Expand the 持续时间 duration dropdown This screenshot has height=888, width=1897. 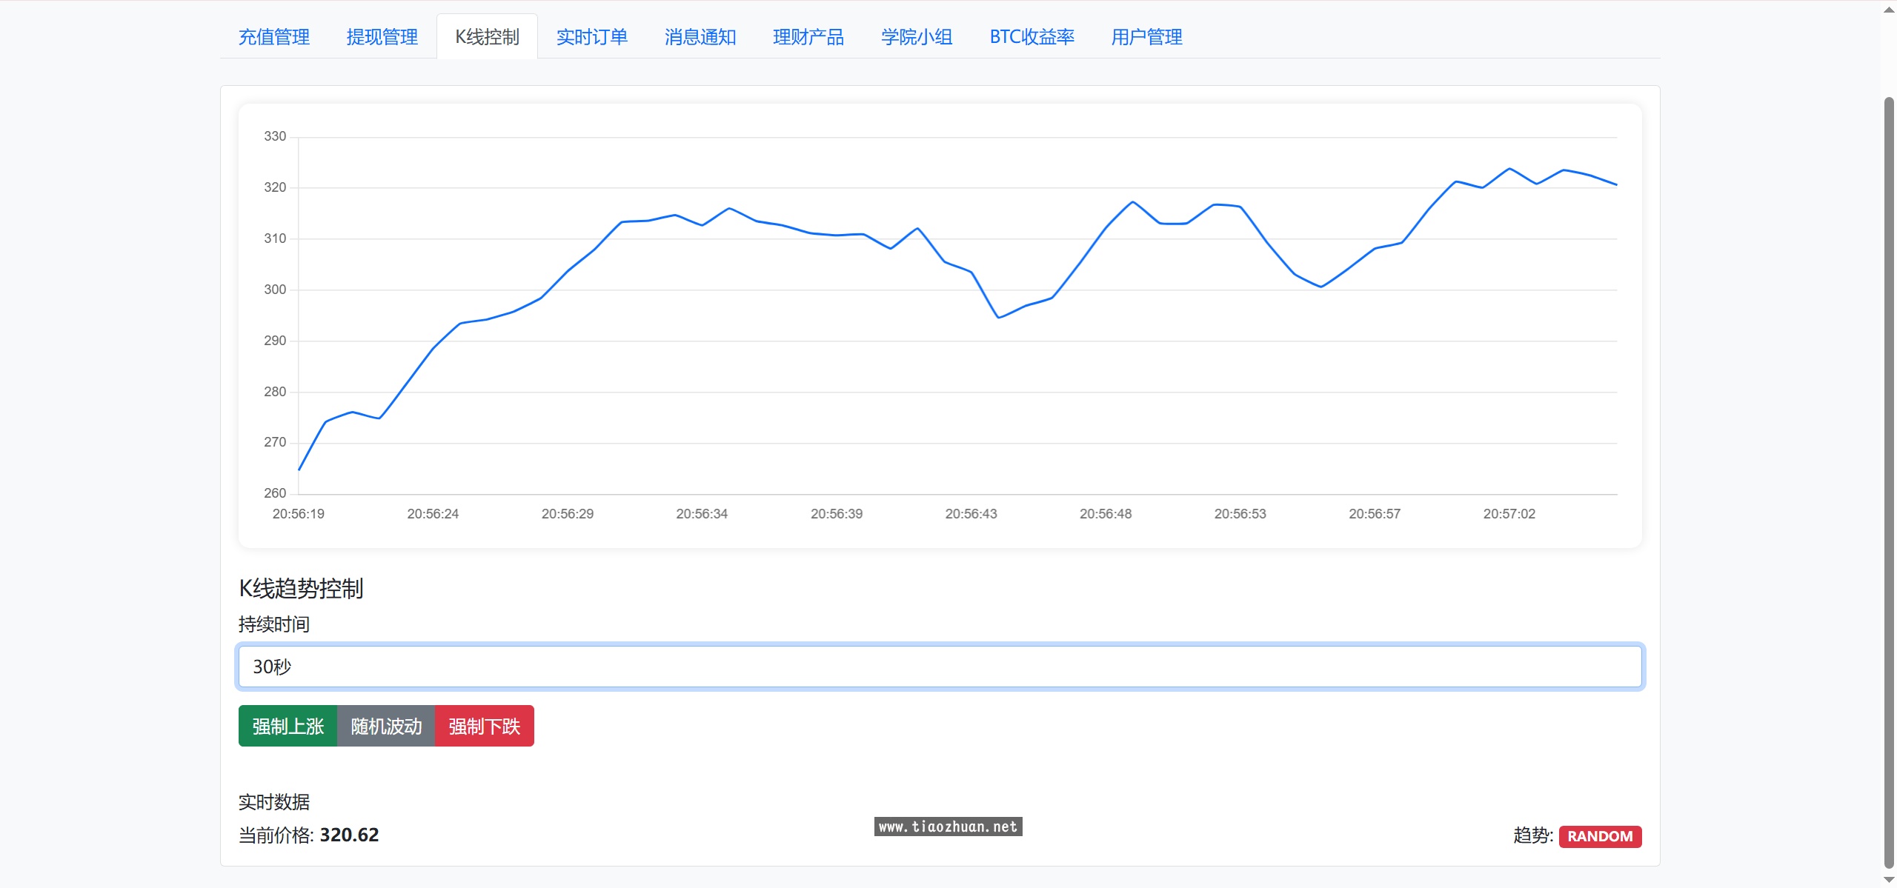tap(940, 667)
